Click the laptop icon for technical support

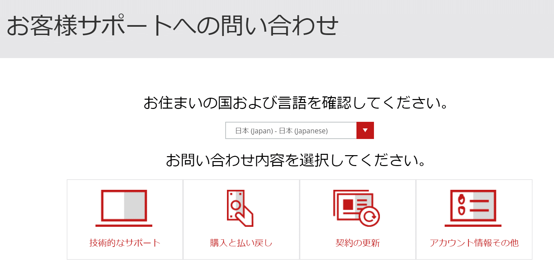point(124,208)
